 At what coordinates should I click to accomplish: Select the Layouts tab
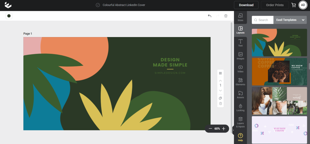click(x=240, y=30)
